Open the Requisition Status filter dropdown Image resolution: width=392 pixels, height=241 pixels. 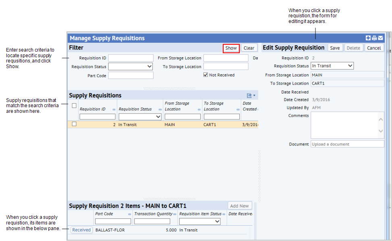point(149,66)
